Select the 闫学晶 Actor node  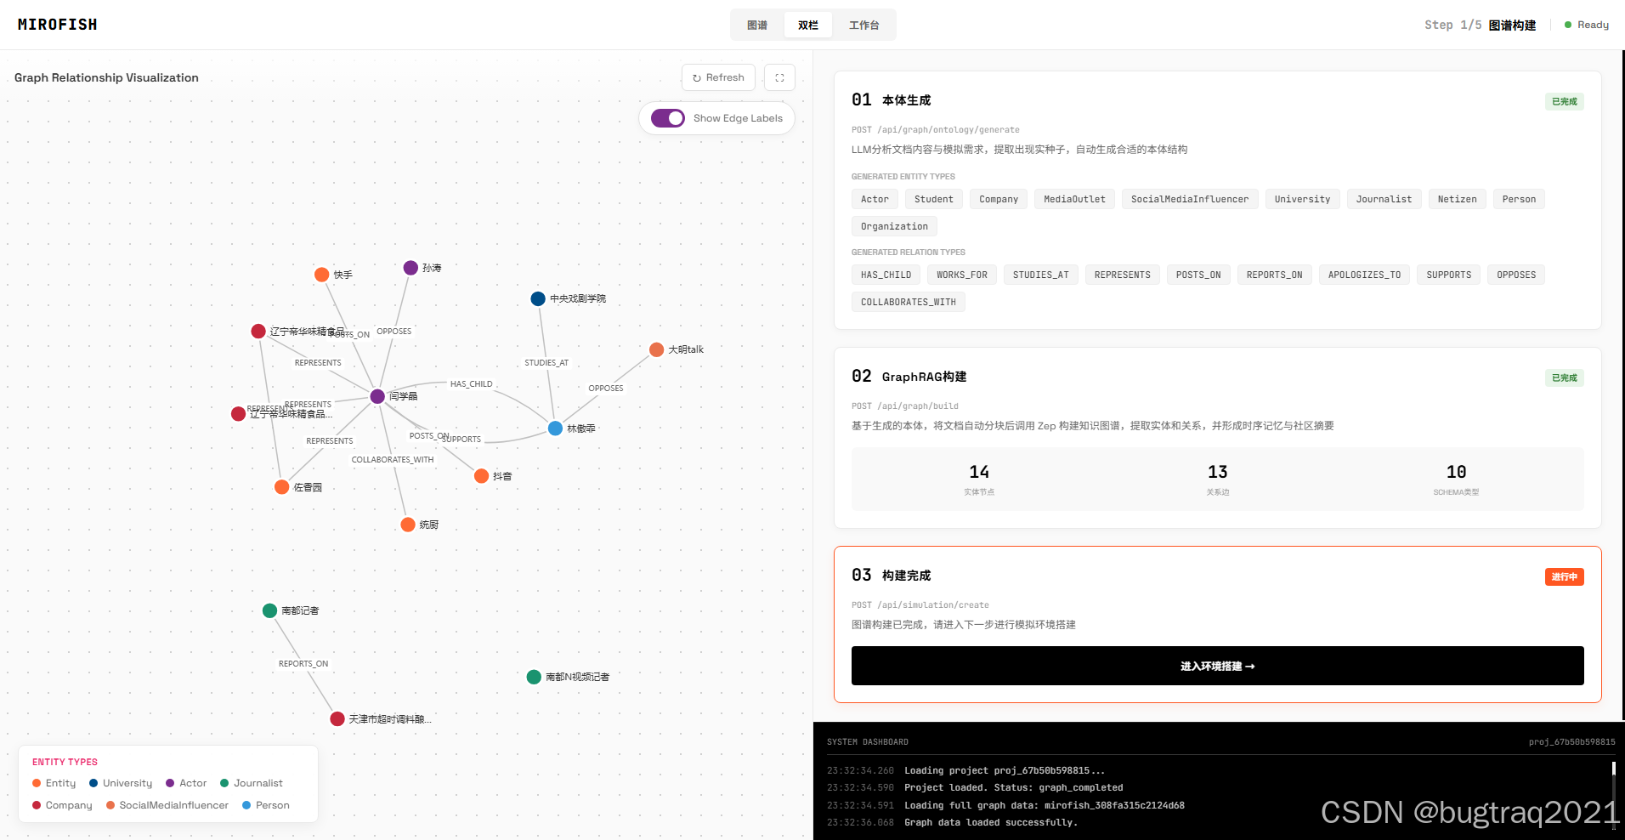(377, 396)
